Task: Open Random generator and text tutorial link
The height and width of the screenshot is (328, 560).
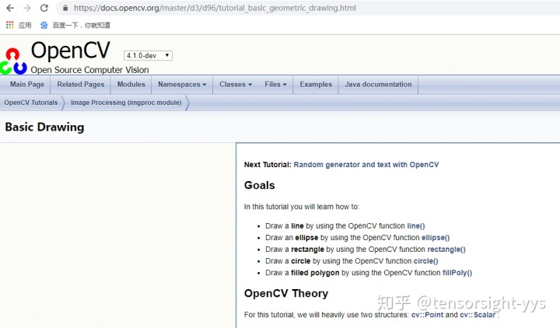Action: pos(366,165)
